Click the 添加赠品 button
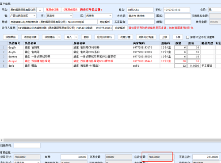This screenshot has width=221, height=163. coord(50,37)
